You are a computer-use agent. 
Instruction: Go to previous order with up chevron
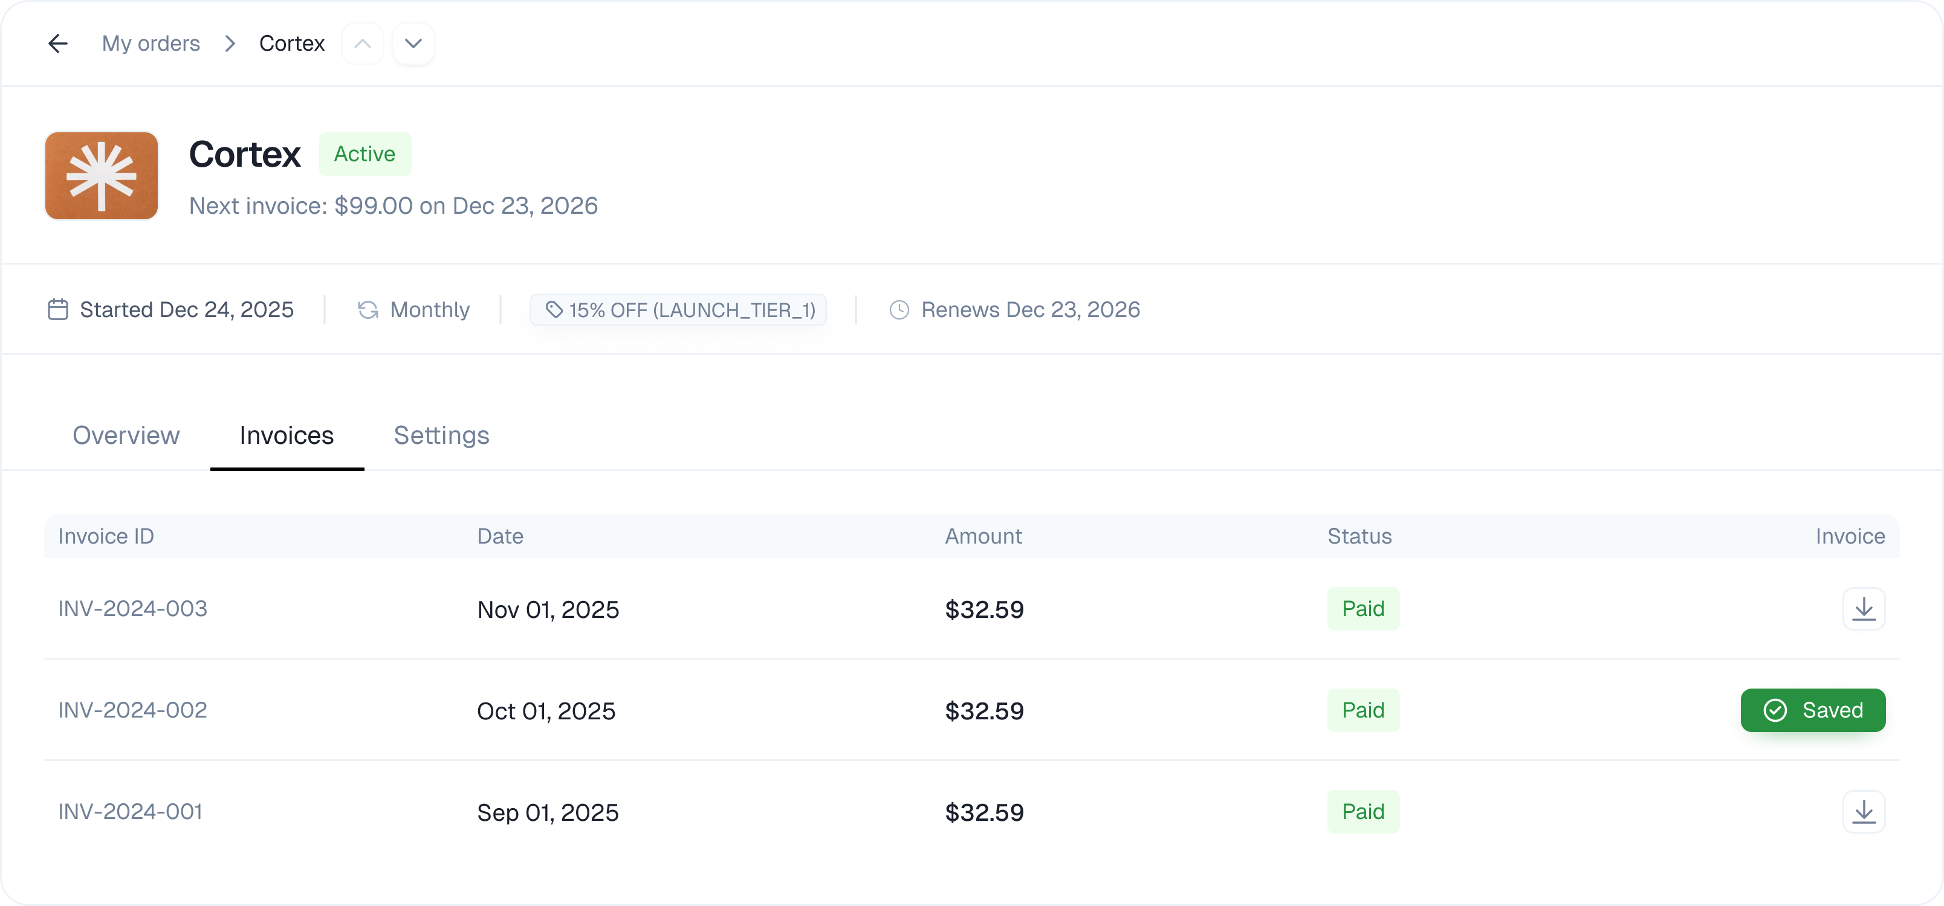[x=363, y=43]
